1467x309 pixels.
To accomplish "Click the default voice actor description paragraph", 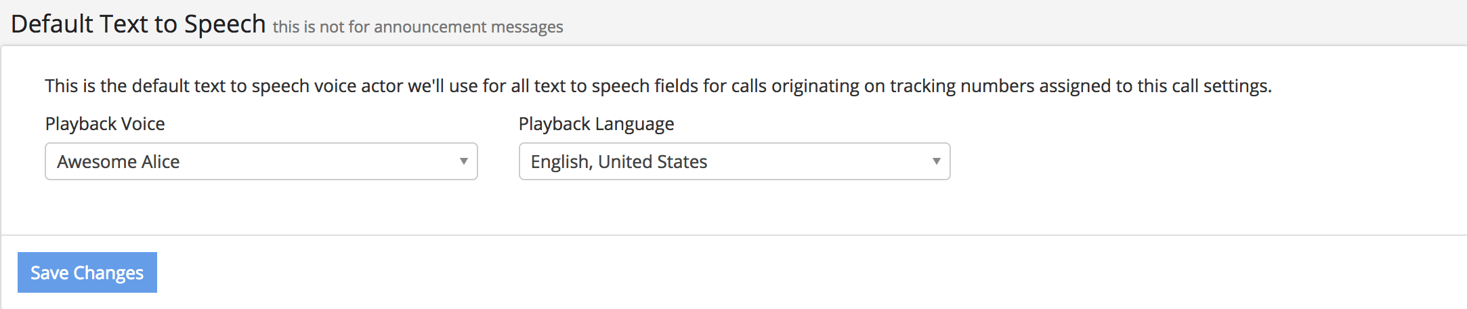I will 657,86.
